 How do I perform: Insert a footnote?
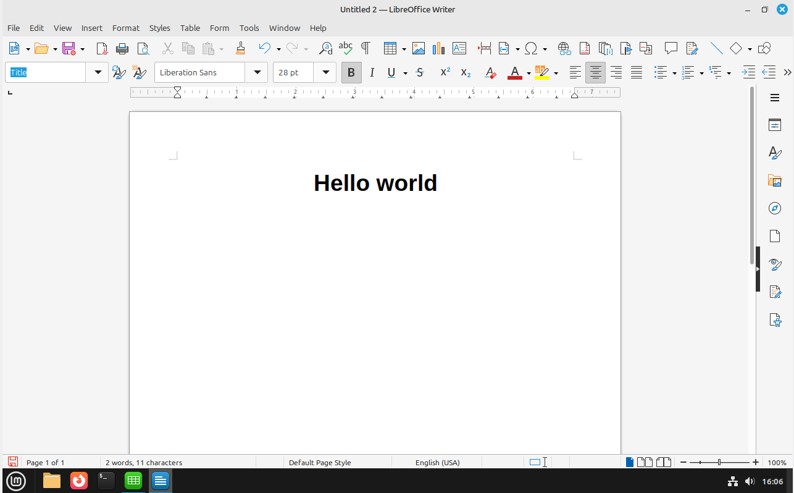coord(584,48)
